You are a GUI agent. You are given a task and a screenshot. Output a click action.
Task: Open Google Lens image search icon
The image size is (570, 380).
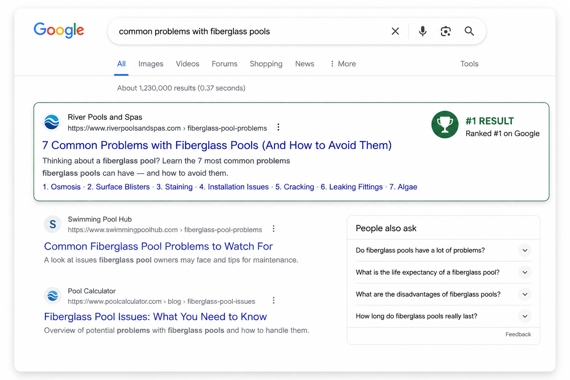pyautogui.click(x=446, y=31)
